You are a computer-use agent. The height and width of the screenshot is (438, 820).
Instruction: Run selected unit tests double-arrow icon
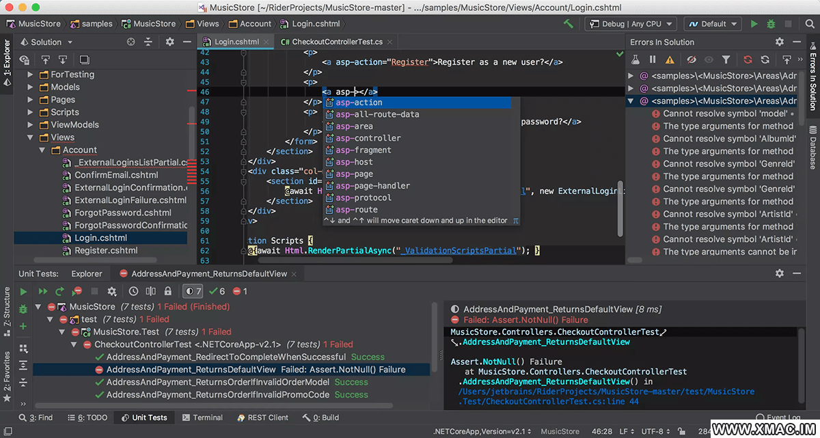42,291
